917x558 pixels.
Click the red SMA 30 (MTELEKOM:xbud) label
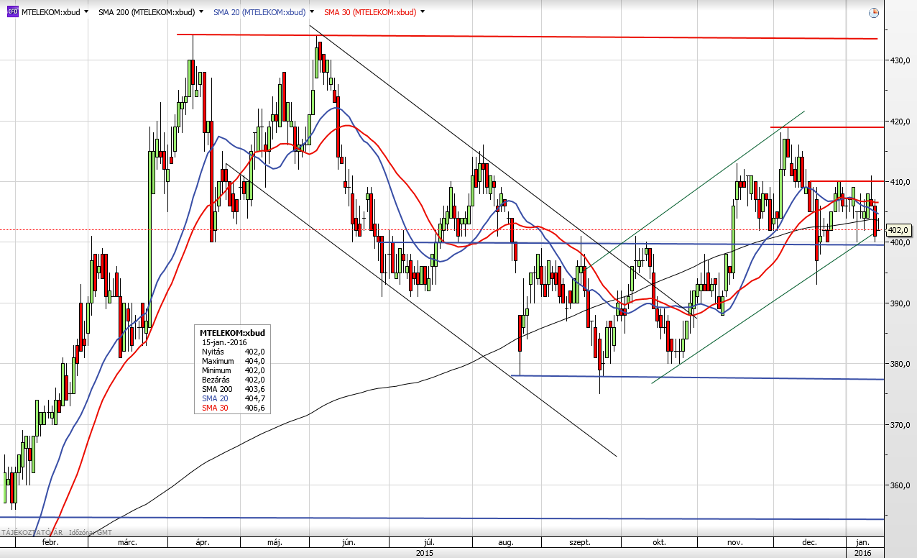point(370,12)
